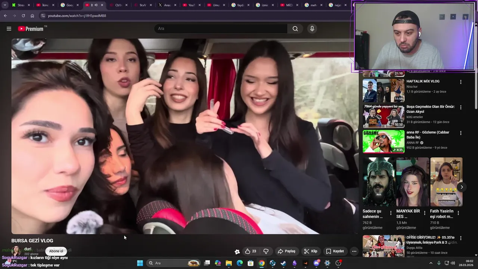Click the hype icon beside like button

237,251
